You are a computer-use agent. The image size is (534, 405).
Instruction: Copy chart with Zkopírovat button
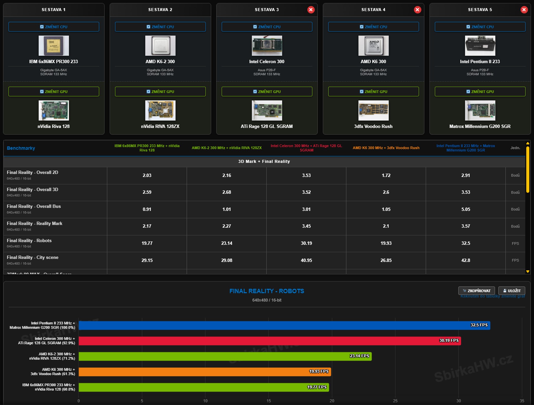coord(476,291)
